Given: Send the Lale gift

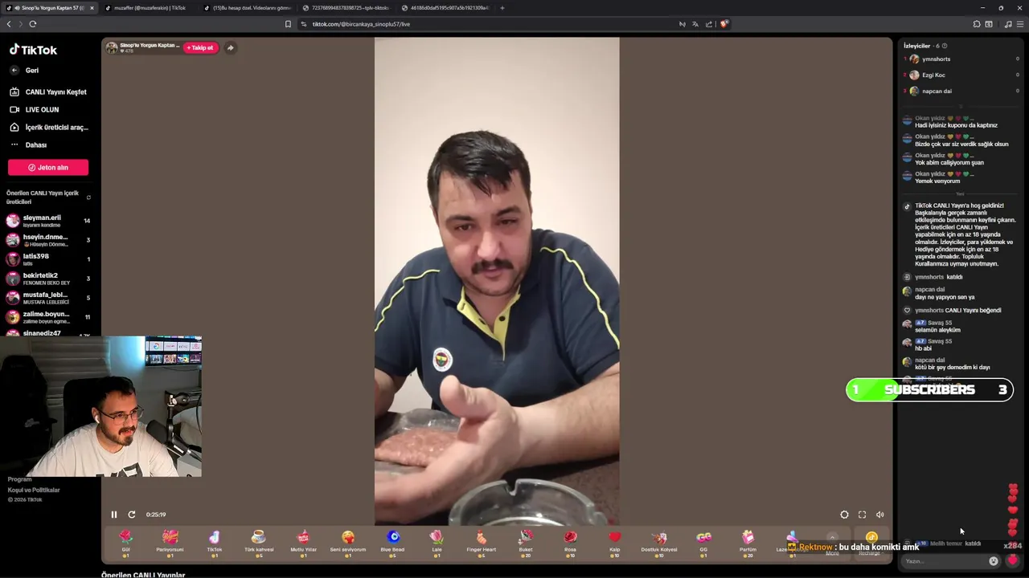Looking at the screenshot, I should point(437,543).
